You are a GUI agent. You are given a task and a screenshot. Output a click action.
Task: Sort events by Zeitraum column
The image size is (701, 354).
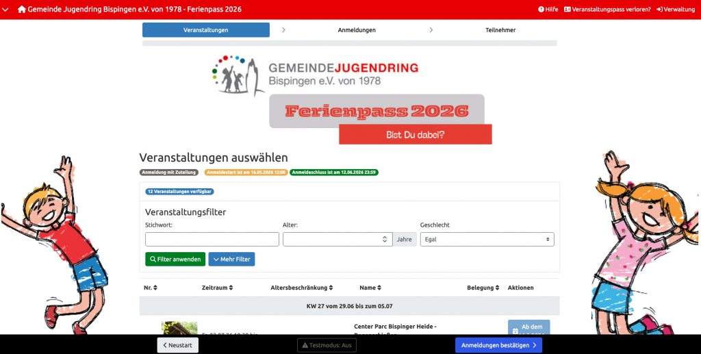point(218,288)
